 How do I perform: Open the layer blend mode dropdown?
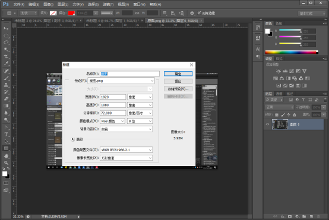click(279, 107)
